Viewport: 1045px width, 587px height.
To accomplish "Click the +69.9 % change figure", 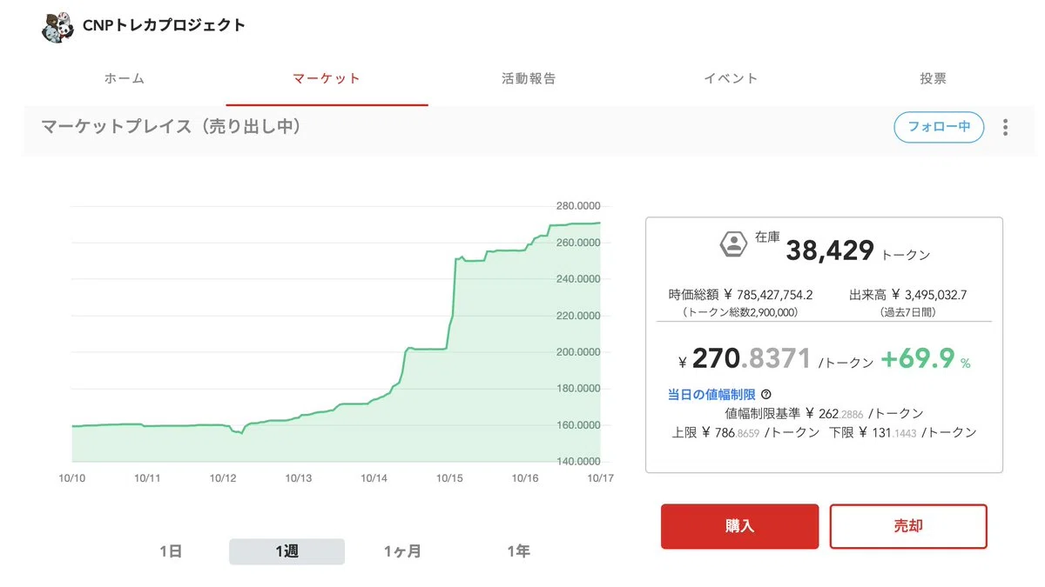I will point(926,358).
